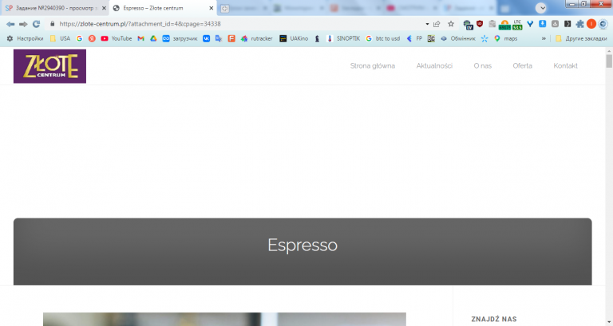613x326 pixels.
Task: Open the maps bookmark
Action: point(505,38)
